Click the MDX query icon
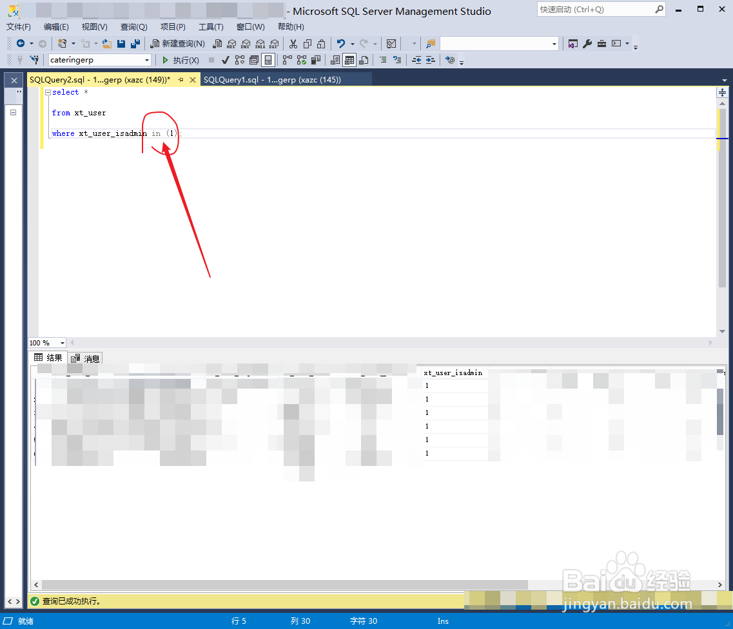The height and width of the screenshot is (629, 733). click(231, 43)
